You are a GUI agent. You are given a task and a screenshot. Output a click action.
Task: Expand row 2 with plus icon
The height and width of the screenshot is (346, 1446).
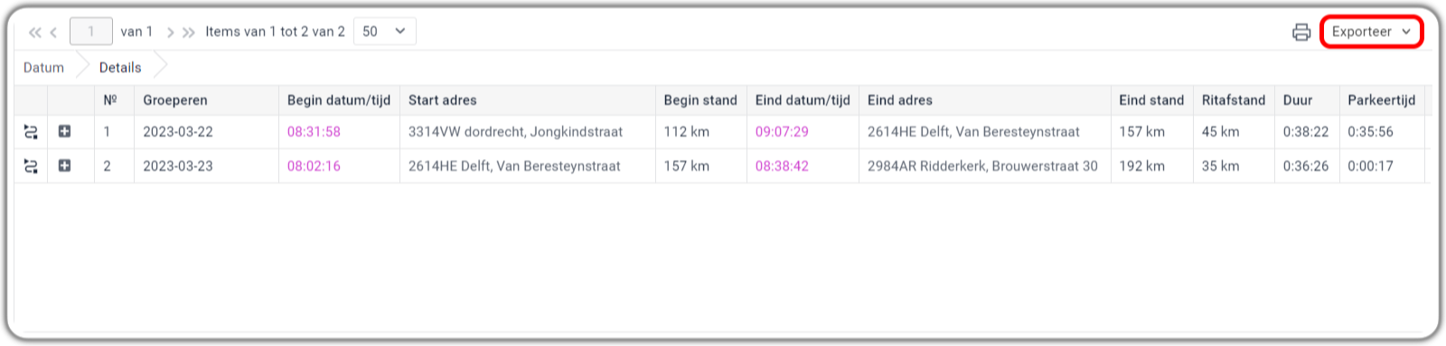tap(65, 166)
